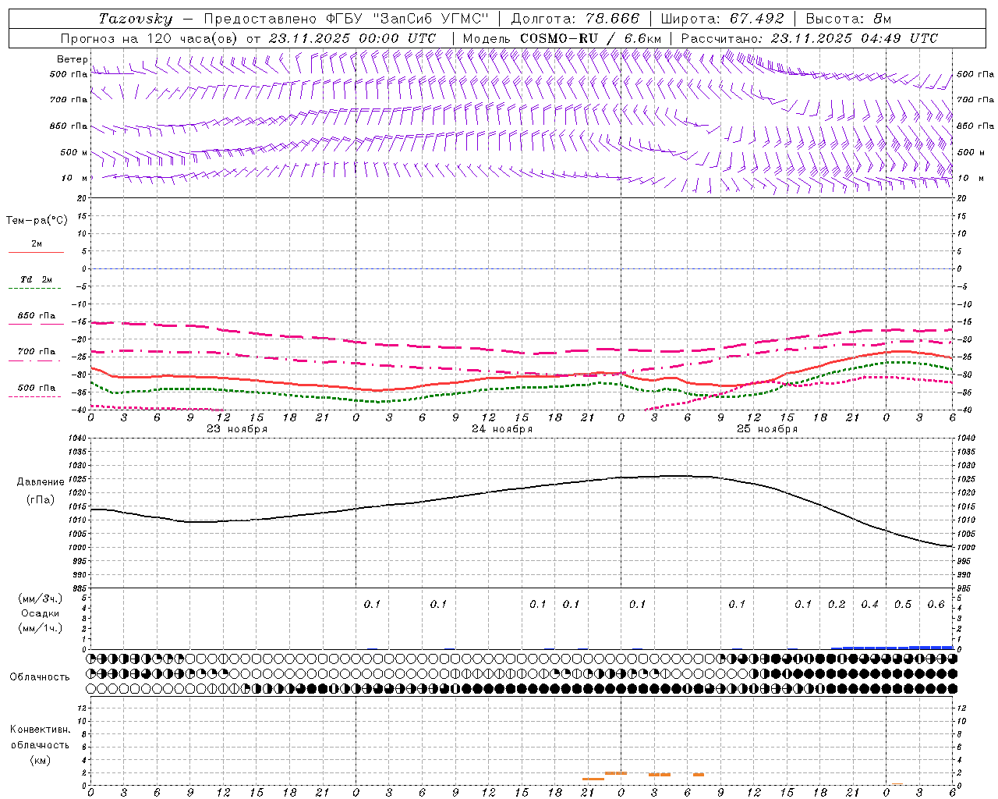
Task: Select the 10 м wind level label on left
Action: (75, 178)
